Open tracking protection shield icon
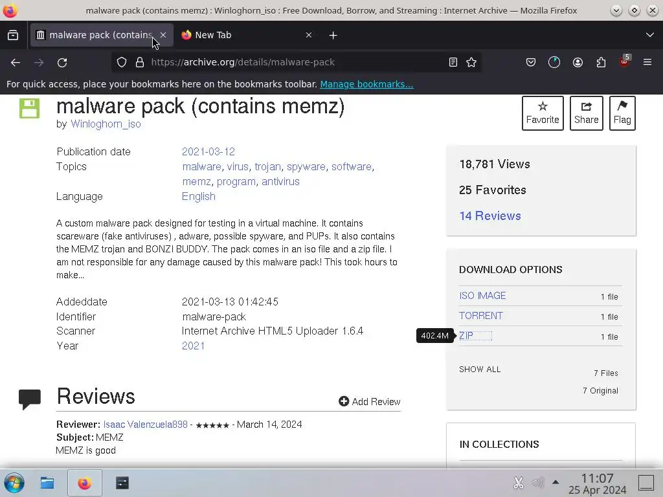The image size is (663, 497). point(122,63)
